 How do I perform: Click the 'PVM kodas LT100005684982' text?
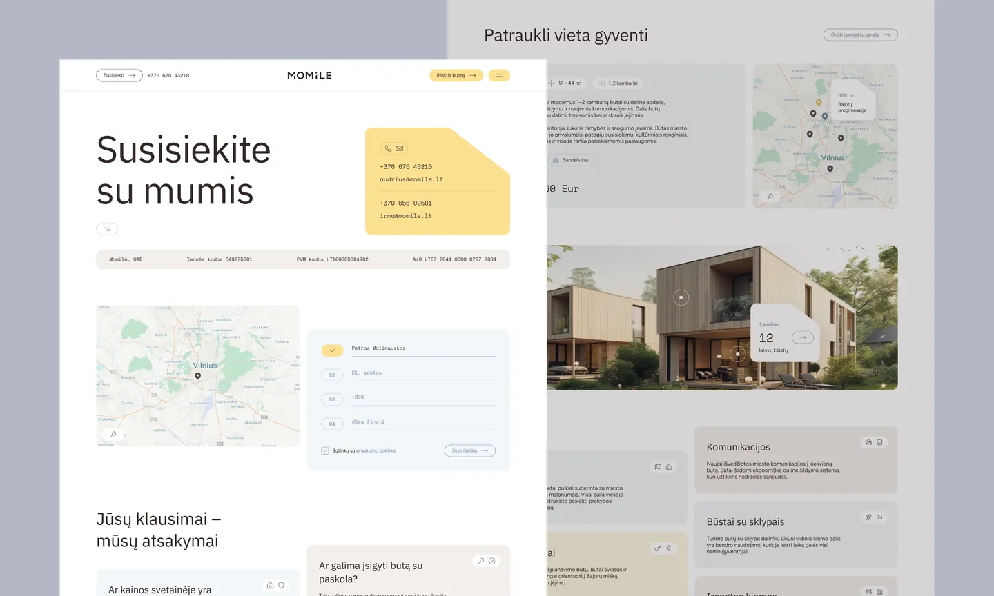333,259
